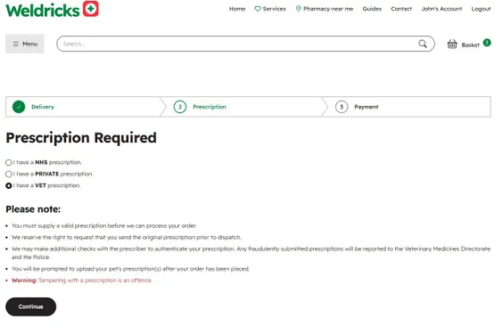Click the 'Warning:' tampering notice text
This screenshot has height=334, width=503.
pos(82,281)
